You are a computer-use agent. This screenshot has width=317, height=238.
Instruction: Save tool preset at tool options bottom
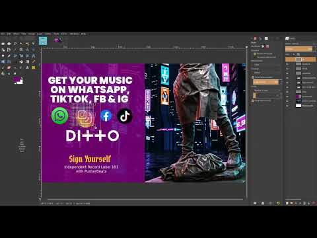[255, 203]
